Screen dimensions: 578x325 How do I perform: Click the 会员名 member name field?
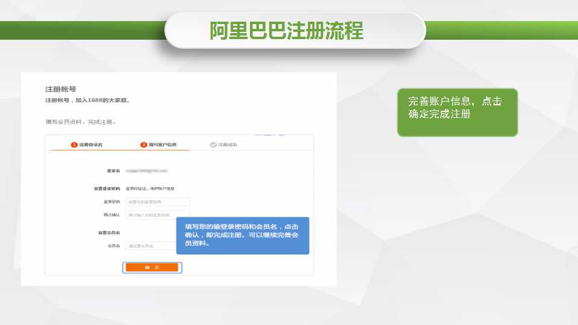151,246
